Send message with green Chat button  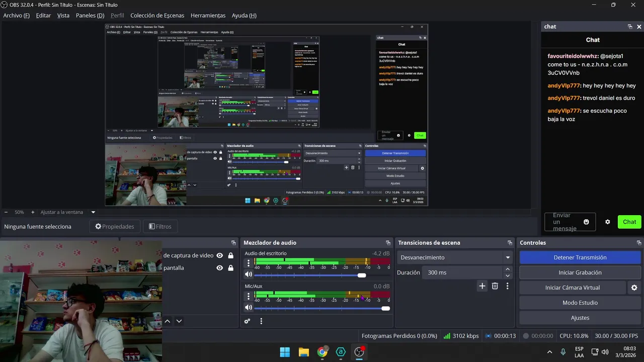[629, 222]
